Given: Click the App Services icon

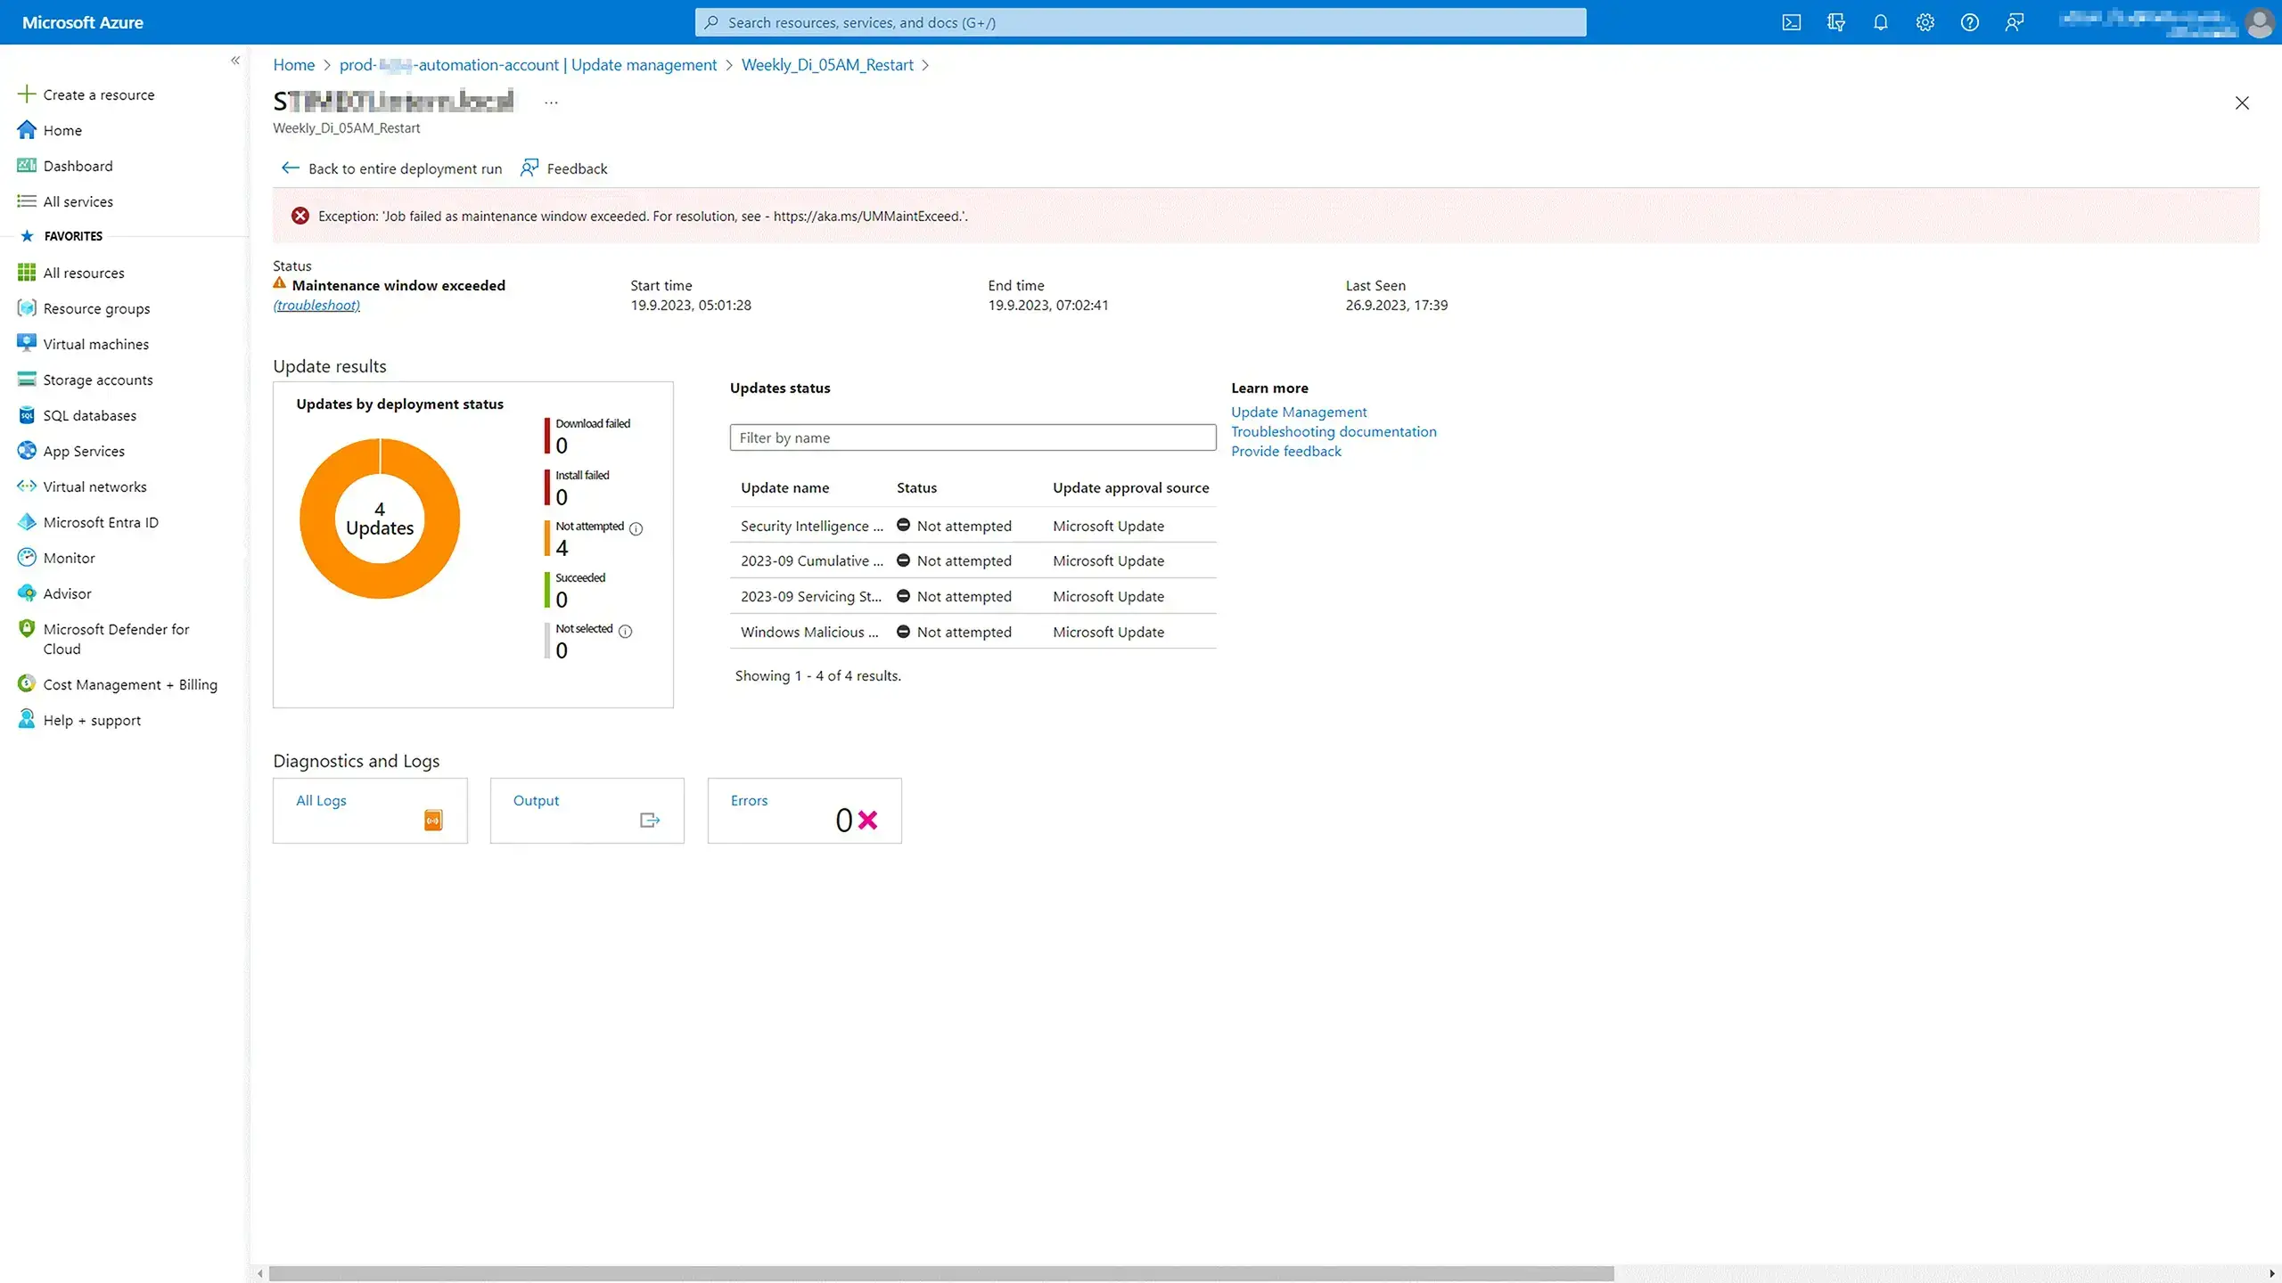Looking at the screenshot, I should click(27, 451).
